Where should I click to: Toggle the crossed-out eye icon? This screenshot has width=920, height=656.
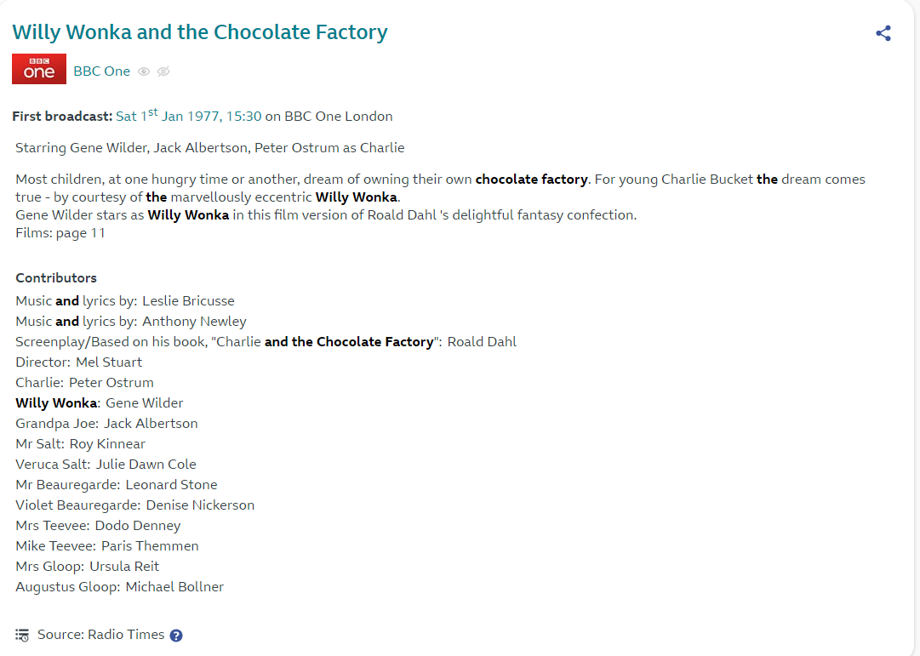163,71
